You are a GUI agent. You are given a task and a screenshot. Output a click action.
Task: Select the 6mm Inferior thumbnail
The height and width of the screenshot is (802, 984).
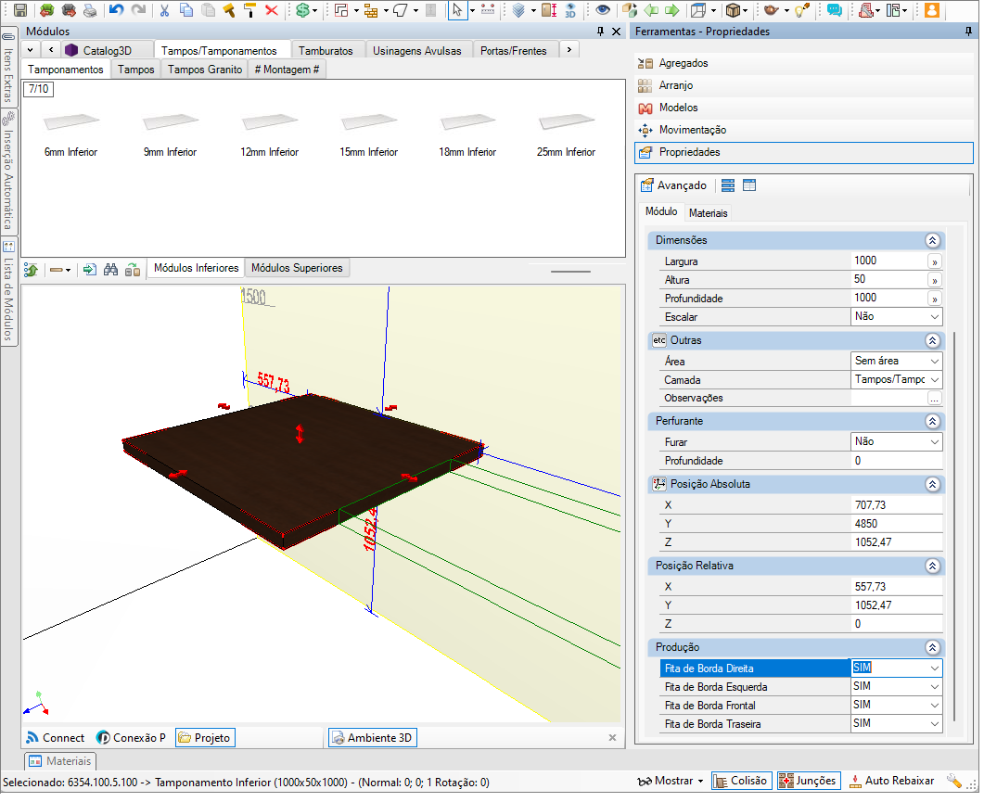click(x=70, y=133)
